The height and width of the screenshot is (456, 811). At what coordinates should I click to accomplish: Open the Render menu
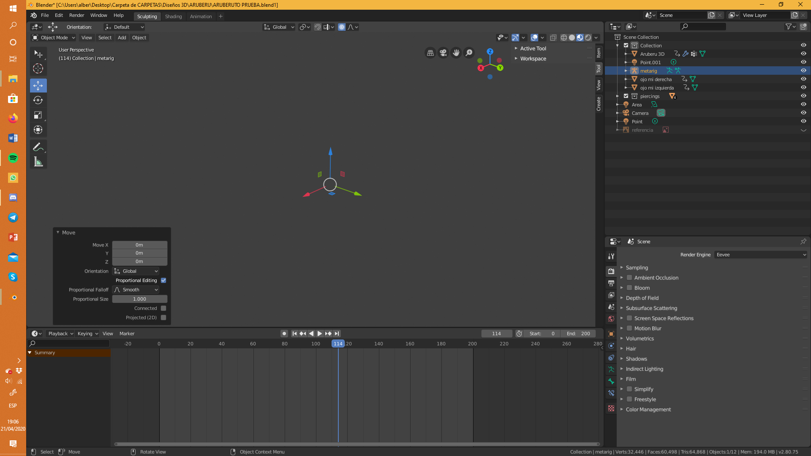(76, 15)
